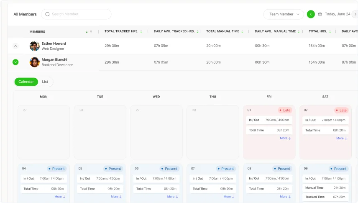358x203 pixels.
Task: Collapse Morgan Bianchi's row details
Action: (x=15, y=62)
